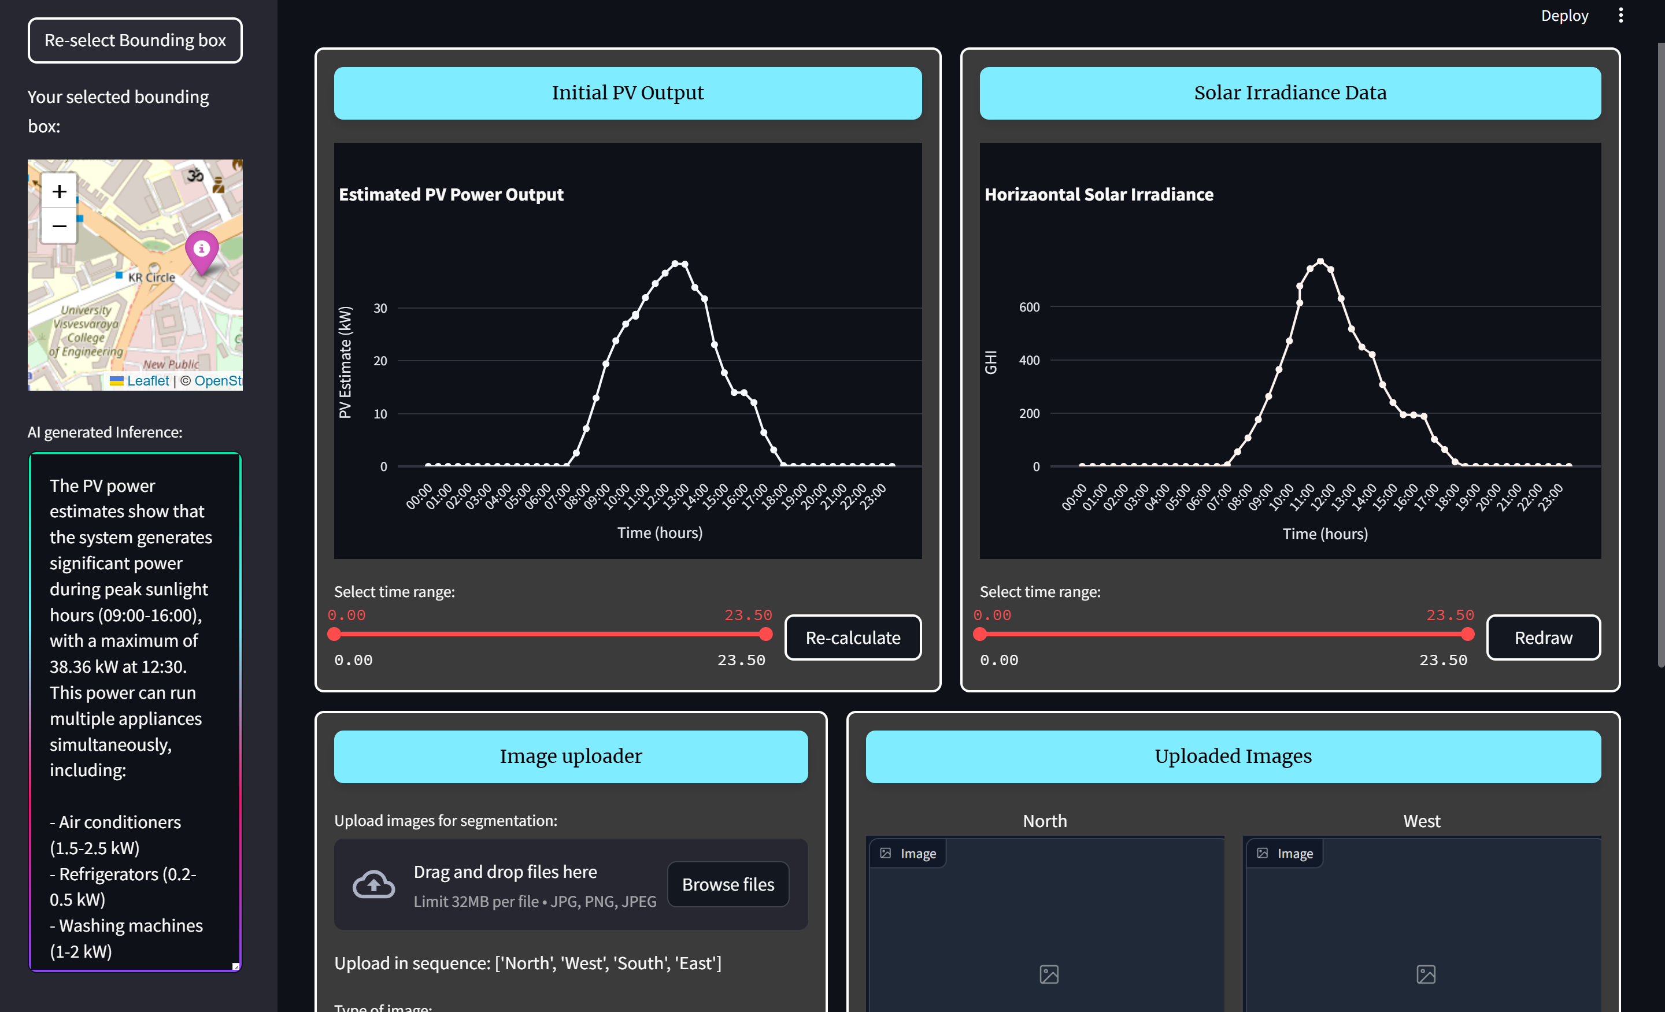Image resolution: width=1665 pixels, height=1012 pixels.
Task: Click Browse files button
Action: [x=728, y=884]
